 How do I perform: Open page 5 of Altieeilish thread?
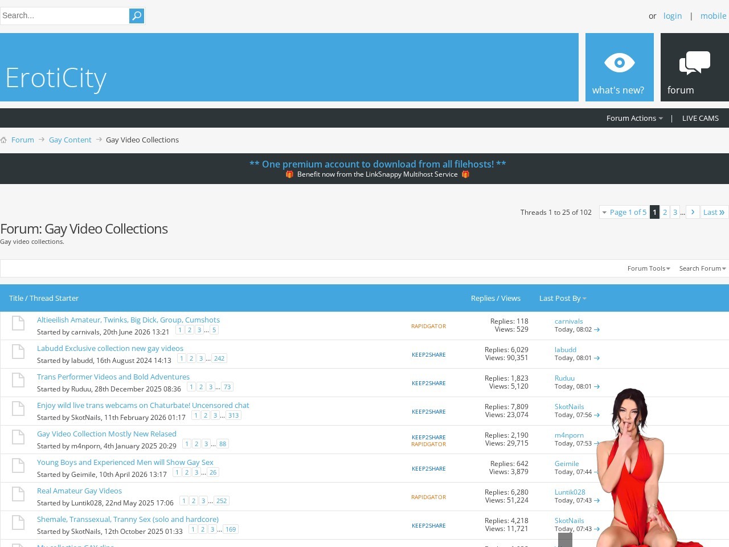click(214, 330)
